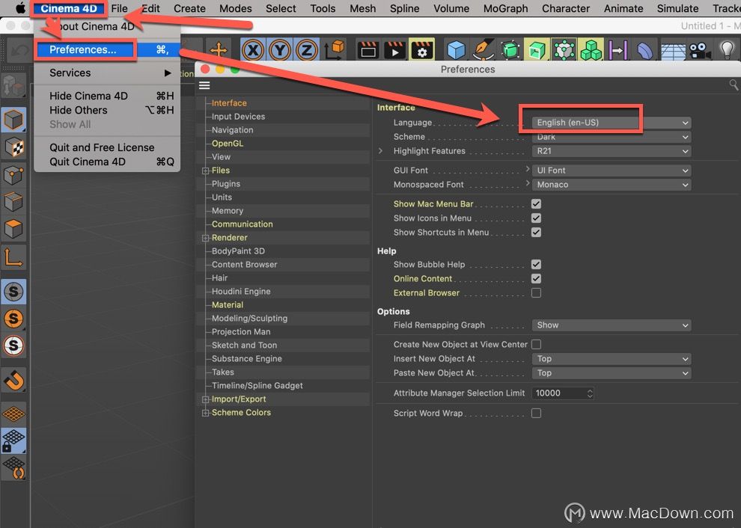This screenshot has height=528, width=741.
Task: Click Selection Limit stepper arrows
Action: coord(590,393)
